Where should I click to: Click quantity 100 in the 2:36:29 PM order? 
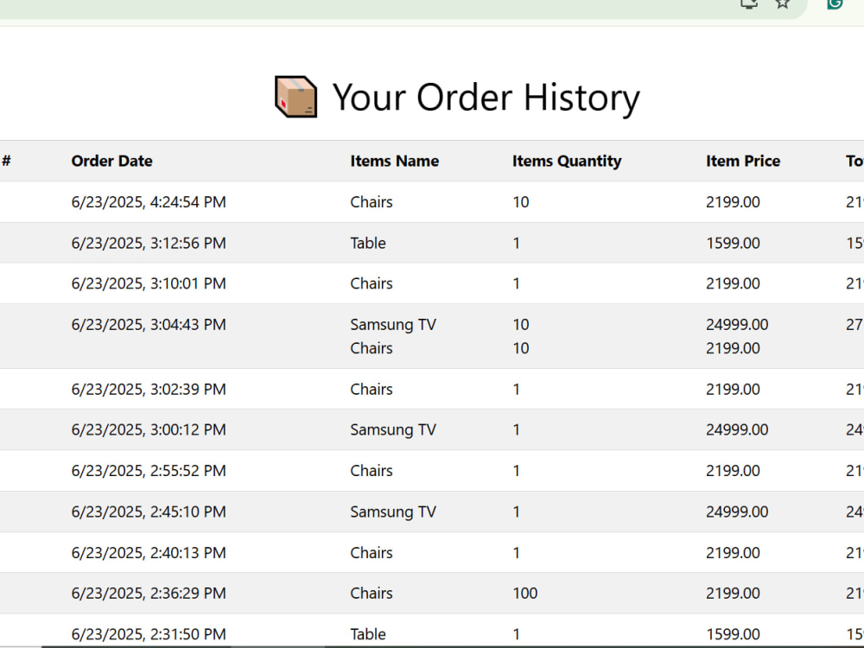point(525,594)
